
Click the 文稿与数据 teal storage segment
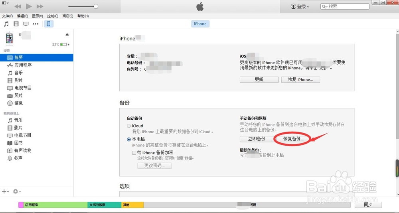(x=104, y=205)
